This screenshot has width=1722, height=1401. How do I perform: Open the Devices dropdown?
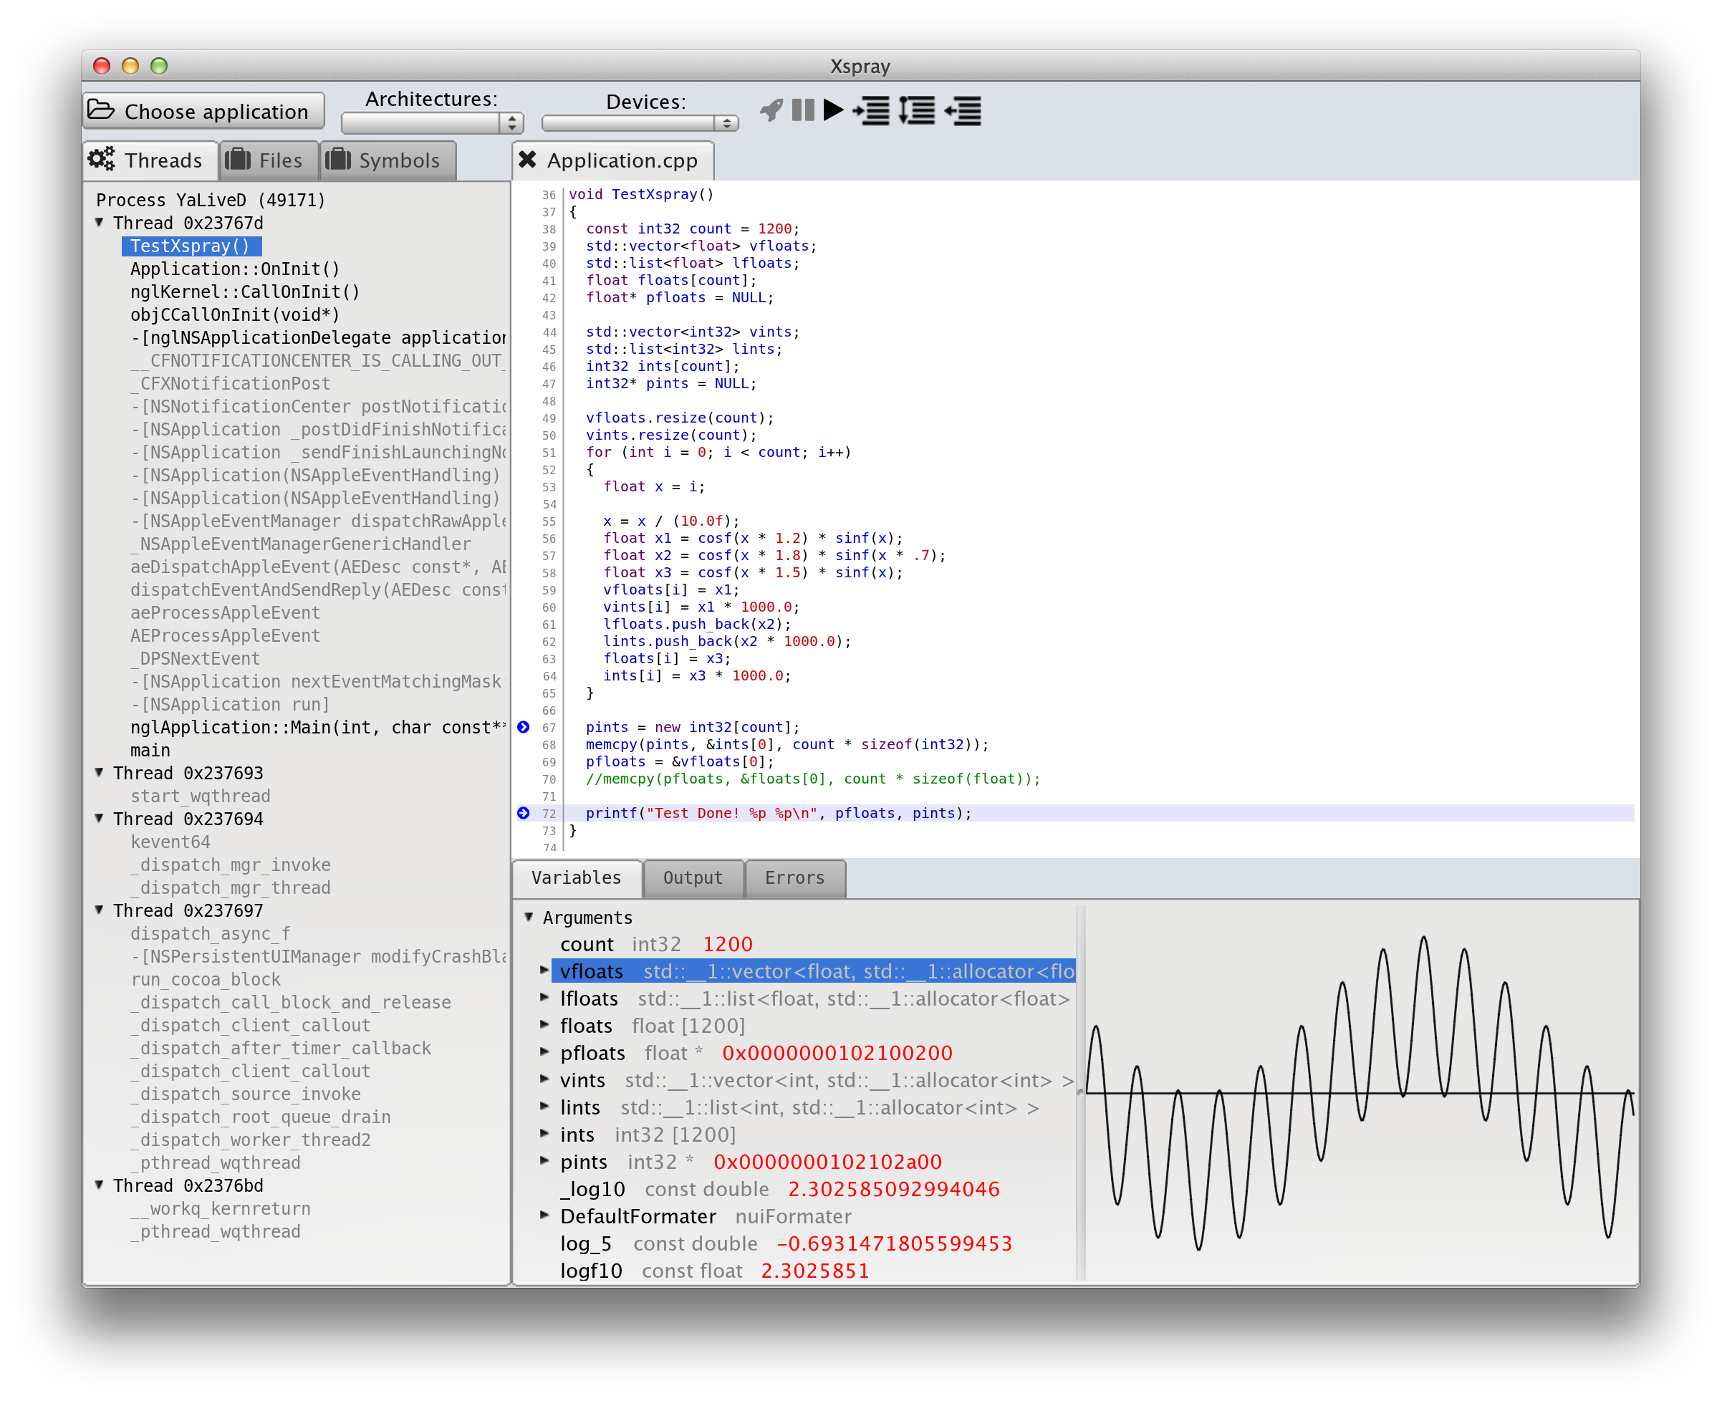tap(639, 123)
